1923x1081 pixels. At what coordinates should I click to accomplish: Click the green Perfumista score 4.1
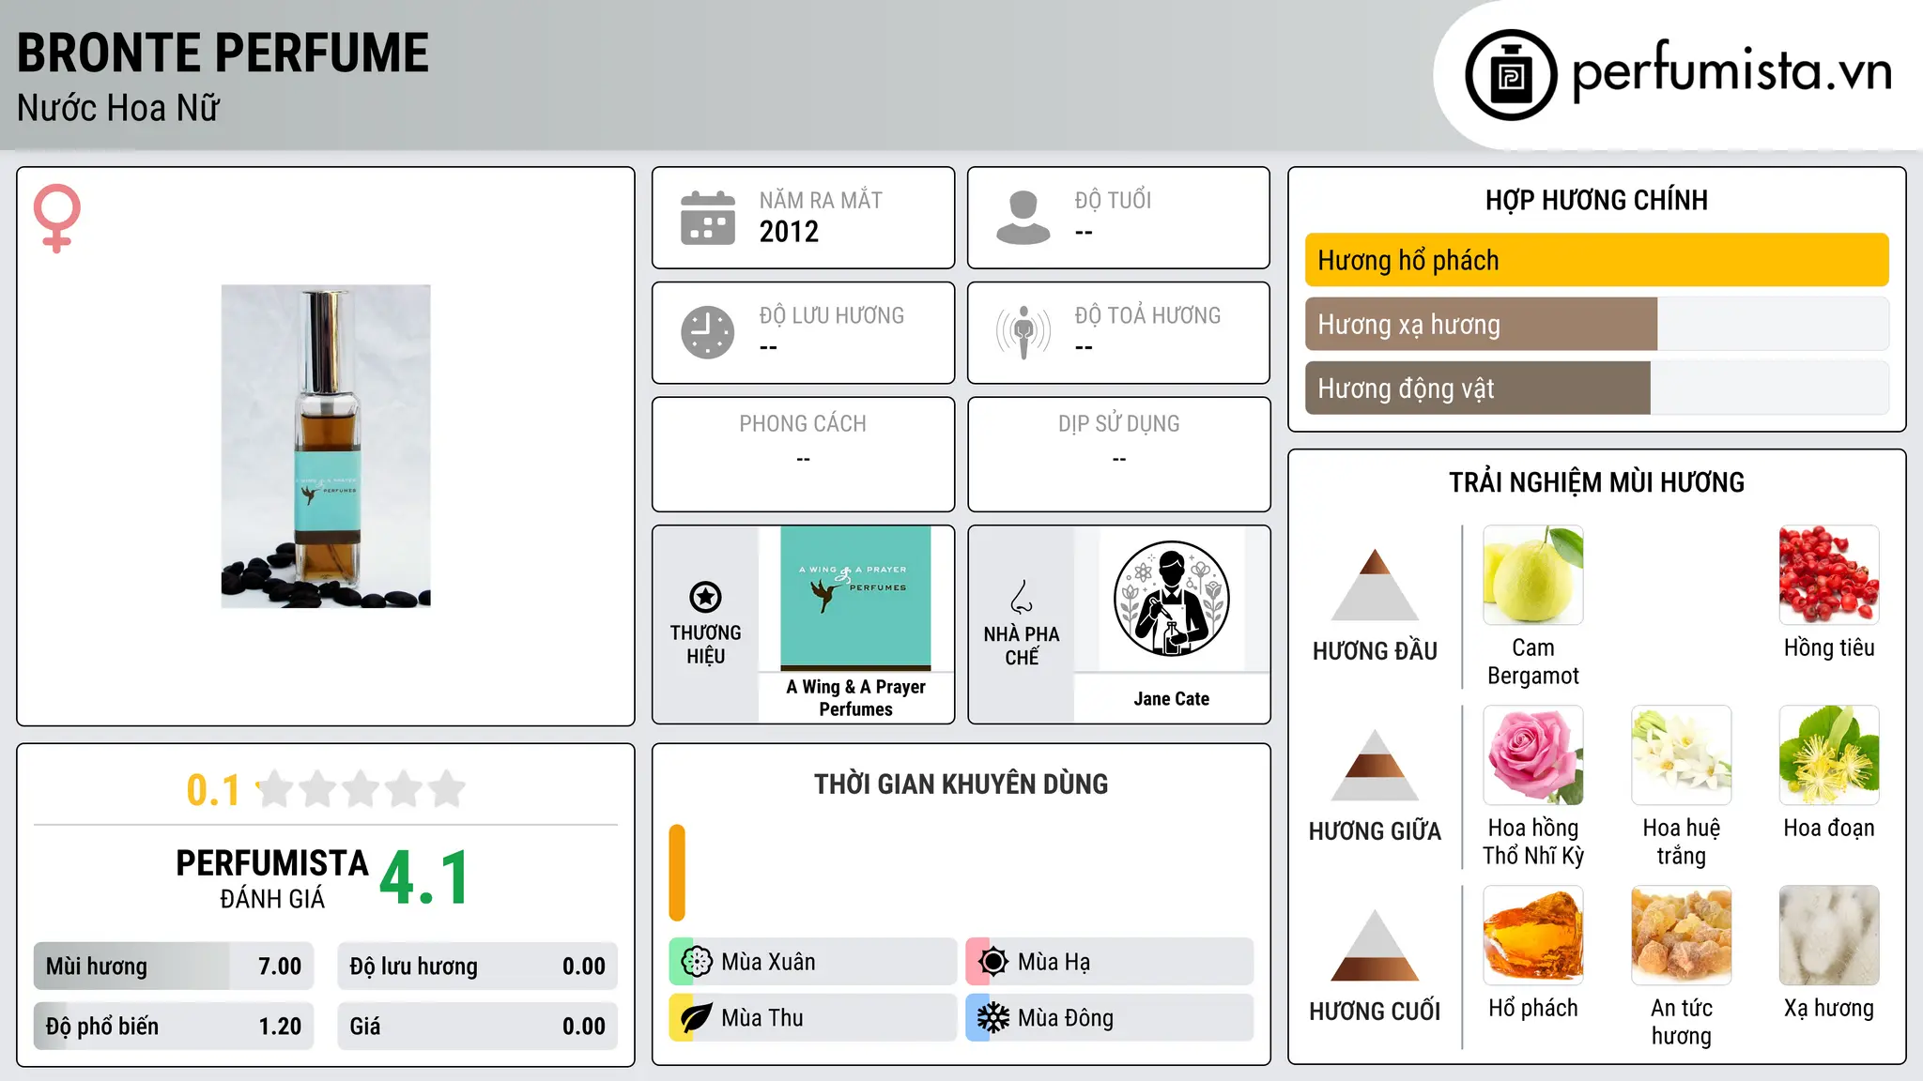(x=424, y=878)
